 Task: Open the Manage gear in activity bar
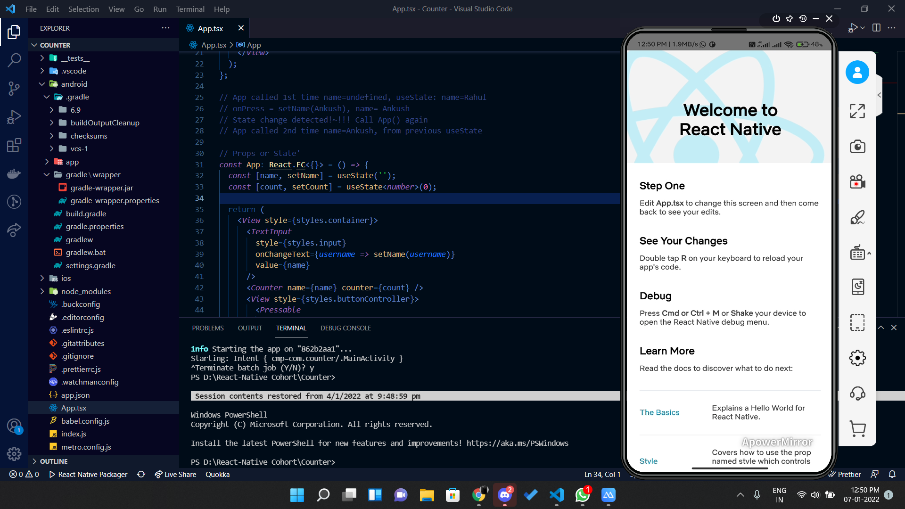(14, 454)
